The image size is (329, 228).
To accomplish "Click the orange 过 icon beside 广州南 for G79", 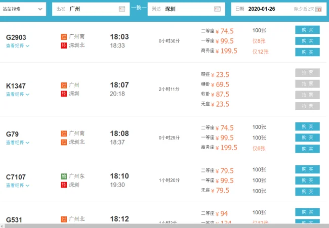I will click(64, 133).
